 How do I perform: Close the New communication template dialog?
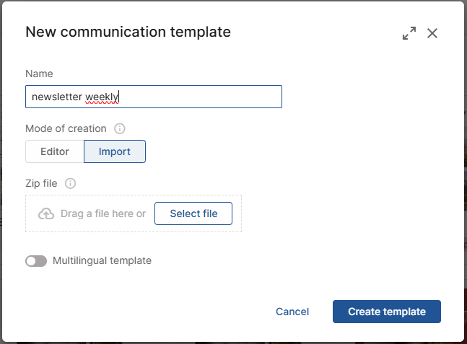pos(432,33)
